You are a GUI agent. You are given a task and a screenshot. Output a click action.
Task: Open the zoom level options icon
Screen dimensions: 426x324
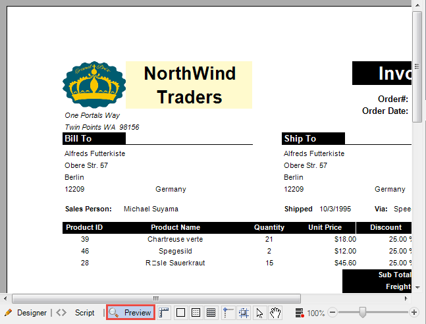300,313
